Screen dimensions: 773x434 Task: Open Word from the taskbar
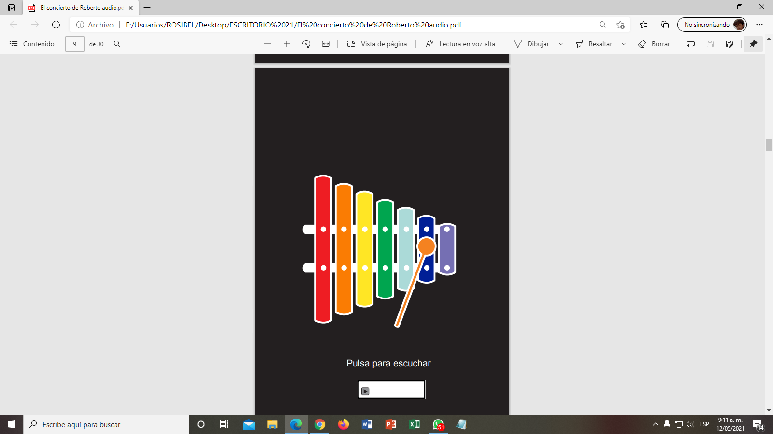click(367, 424)
